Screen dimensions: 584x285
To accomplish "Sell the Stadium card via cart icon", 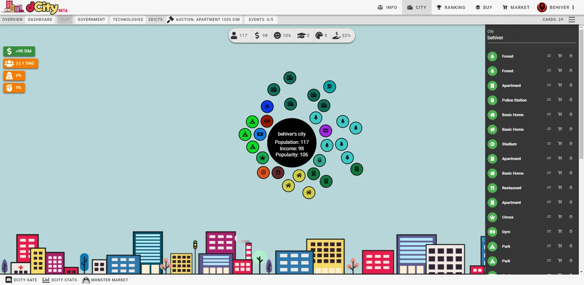I will [x=560, y=143].
